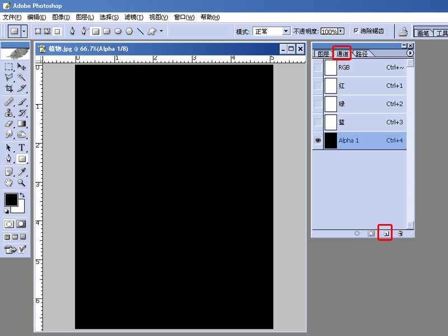Click Jump to ImageReady icon

point(10,250)
